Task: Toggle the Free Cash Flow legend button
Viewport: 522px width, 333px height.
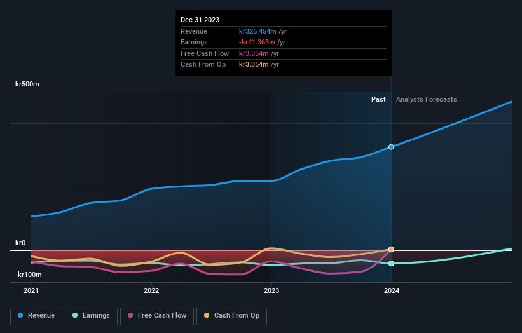Action: pyautogui.click(x=157, y=316)
